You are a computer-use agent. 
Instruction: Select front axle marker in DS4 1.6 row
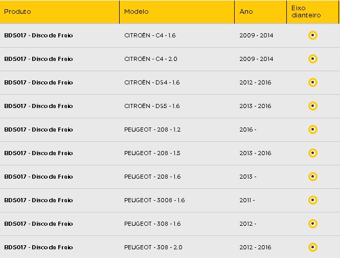313,82
